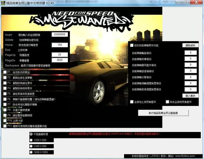Click the Backspace hotkey label
Image resolution: width=204 pixels, height=159 pixels.
click(x=12, y=66)
